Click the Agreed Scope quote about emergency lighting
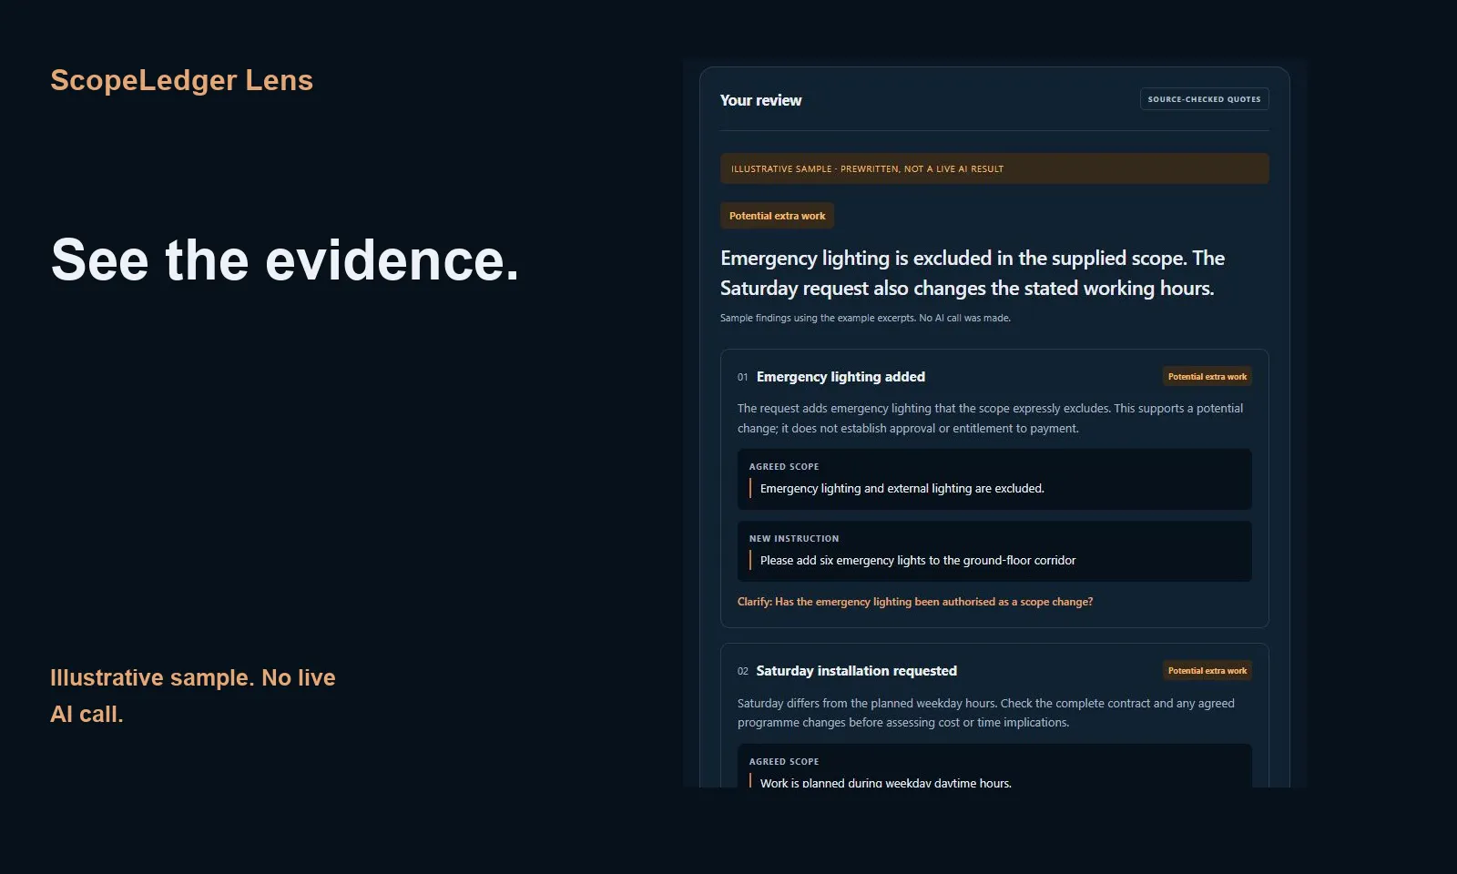Viewport: 1457px width, 874px height. click(994, 479)
